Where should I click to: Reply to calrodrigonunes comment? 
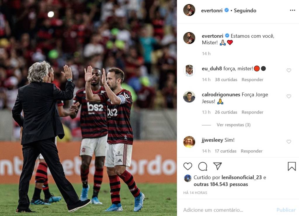[252, 112]
